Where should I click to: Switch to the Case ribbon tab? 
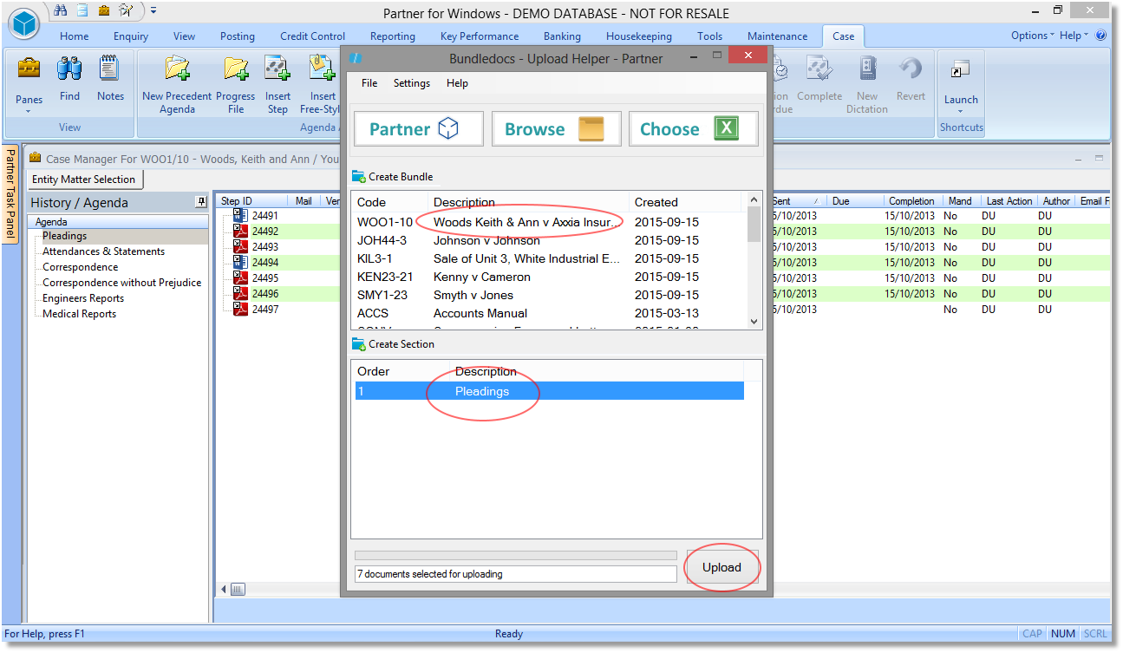tap(843, 36)
